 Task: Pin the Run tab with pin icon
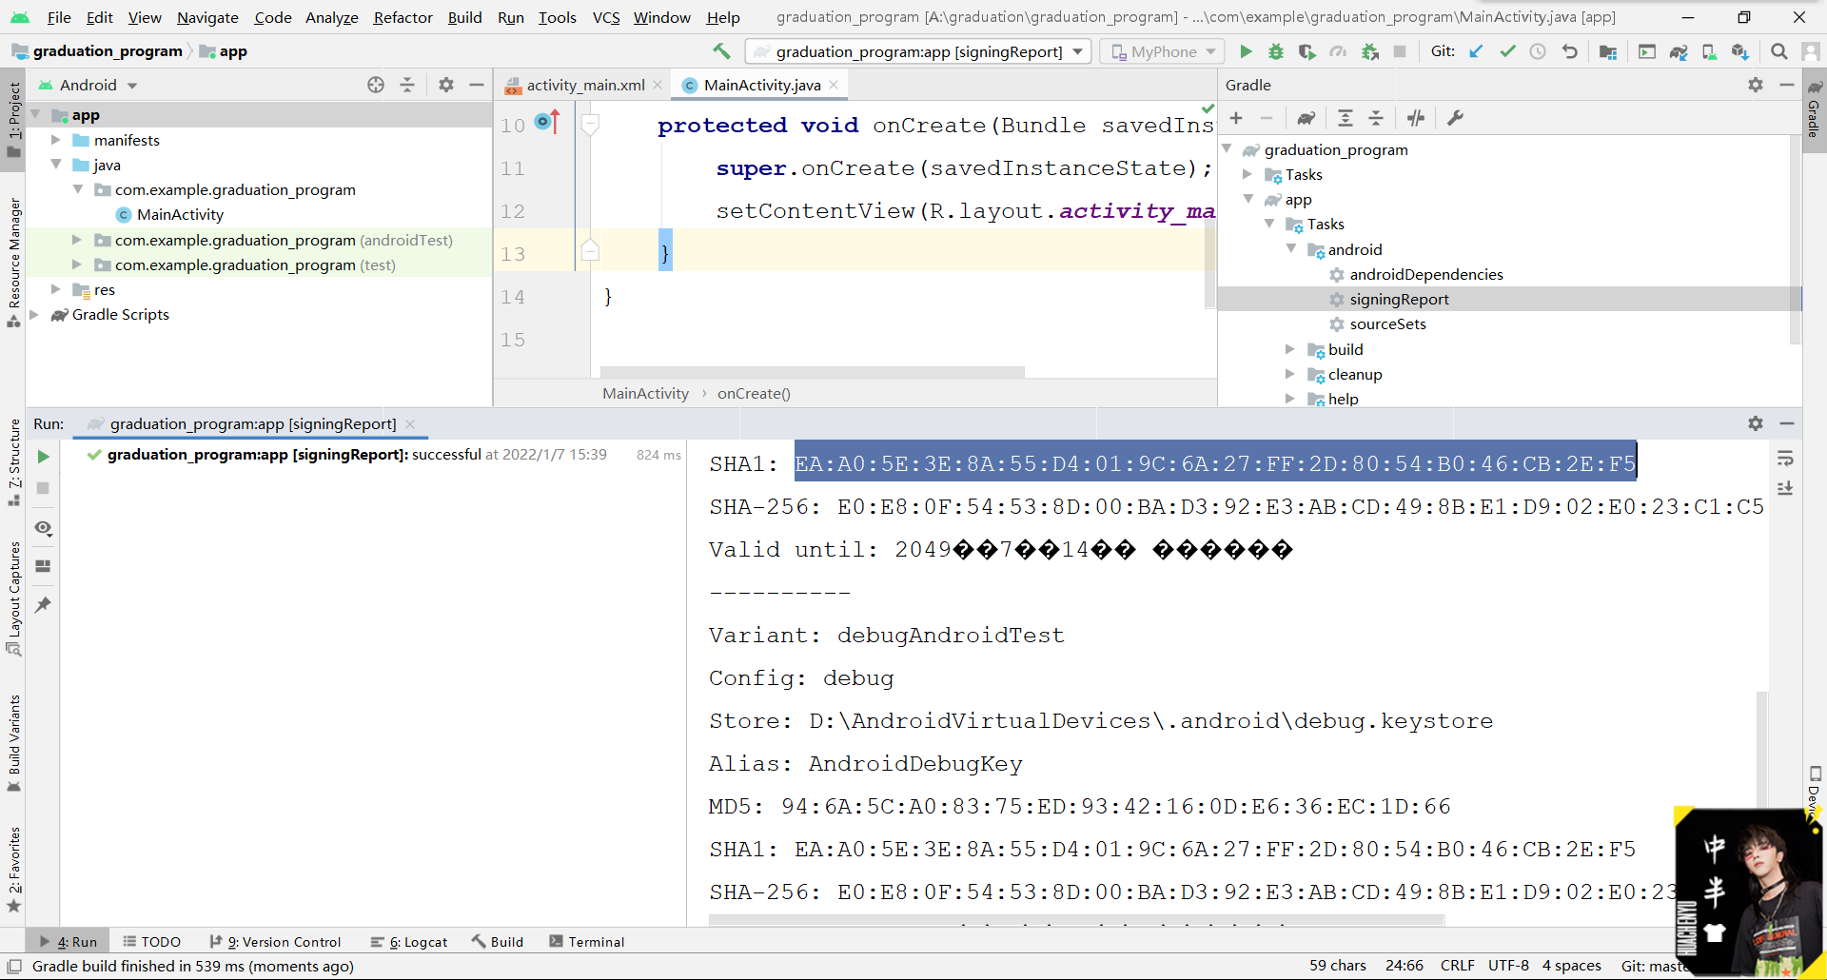(43, 604)
